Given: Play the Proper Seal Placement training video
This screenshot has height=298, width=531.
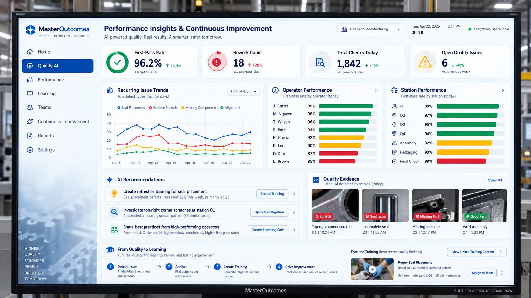Looking at the screenshot, I should pyautogui.click(x=372, y=269).
